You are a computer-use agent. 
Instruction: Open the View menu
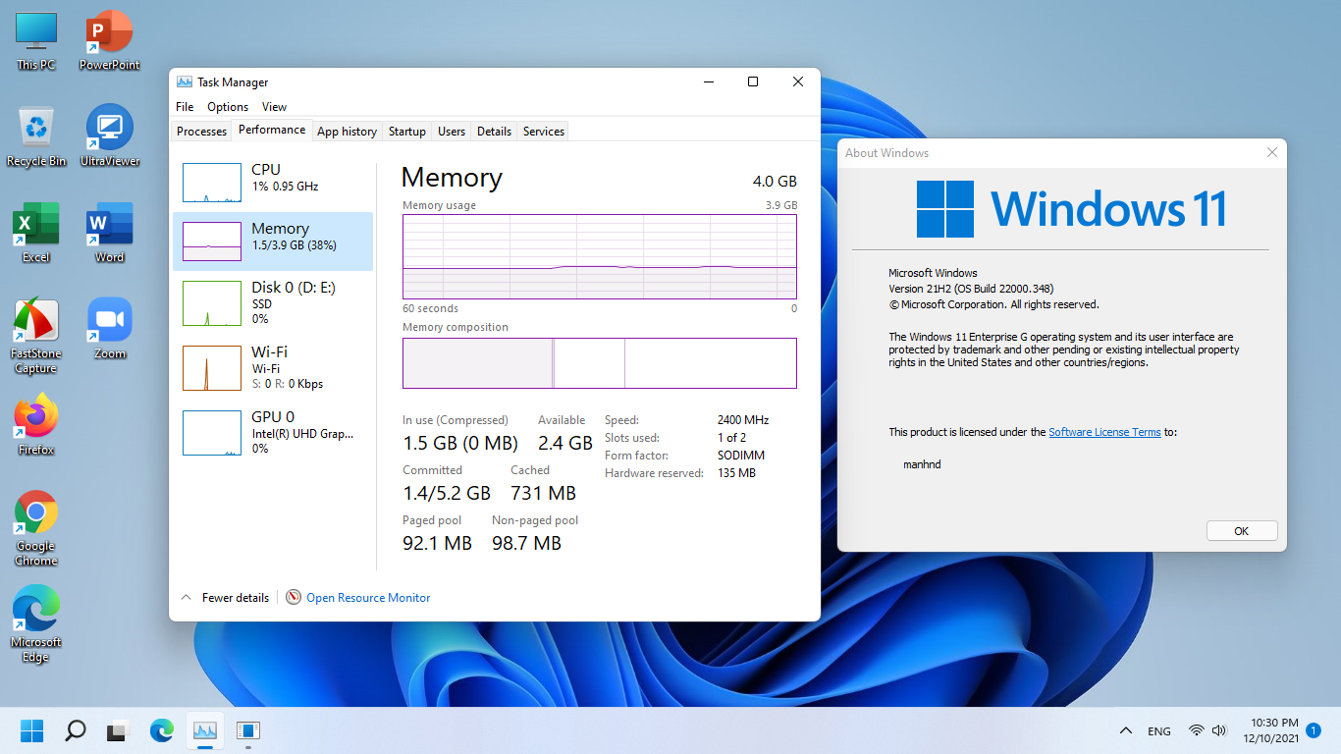tap(274, 107)
